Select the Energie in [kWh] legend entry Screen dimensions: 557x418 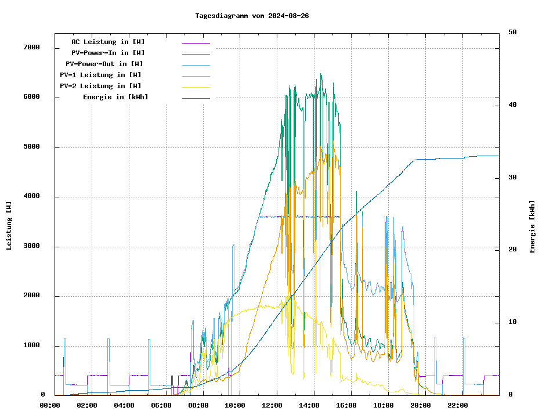click(x=115, y=97)
